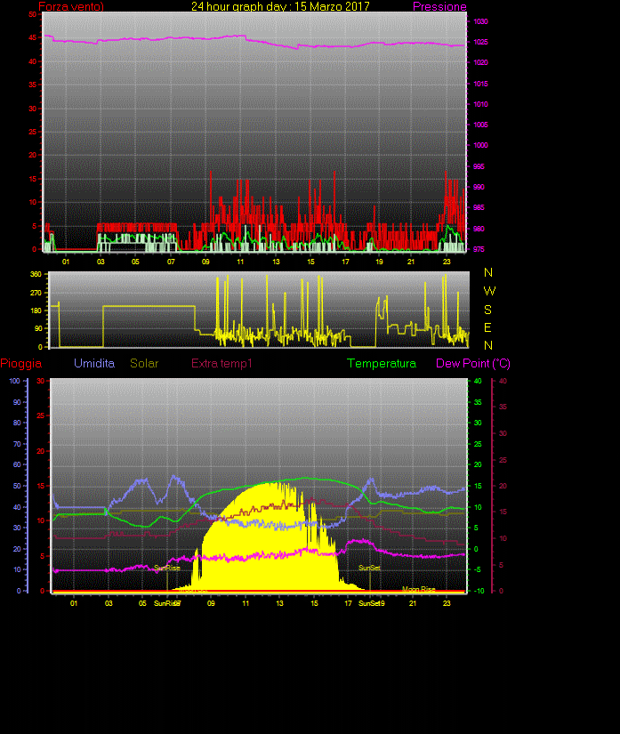Click the '24 hour graph day : 15 Marzo 2017' title
620x734 pixels.
280,6
